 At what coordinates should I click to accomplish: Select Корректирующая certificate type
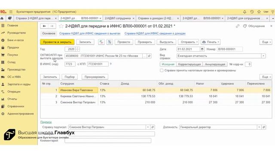(189, 64)
